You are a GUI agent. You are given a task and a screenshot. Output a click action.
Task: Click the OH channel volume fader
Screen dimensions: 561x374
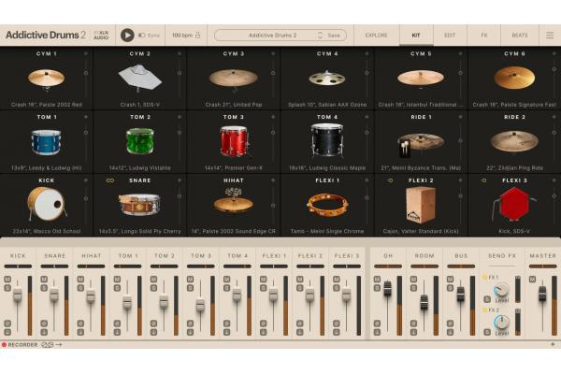[x=387, y=289]
